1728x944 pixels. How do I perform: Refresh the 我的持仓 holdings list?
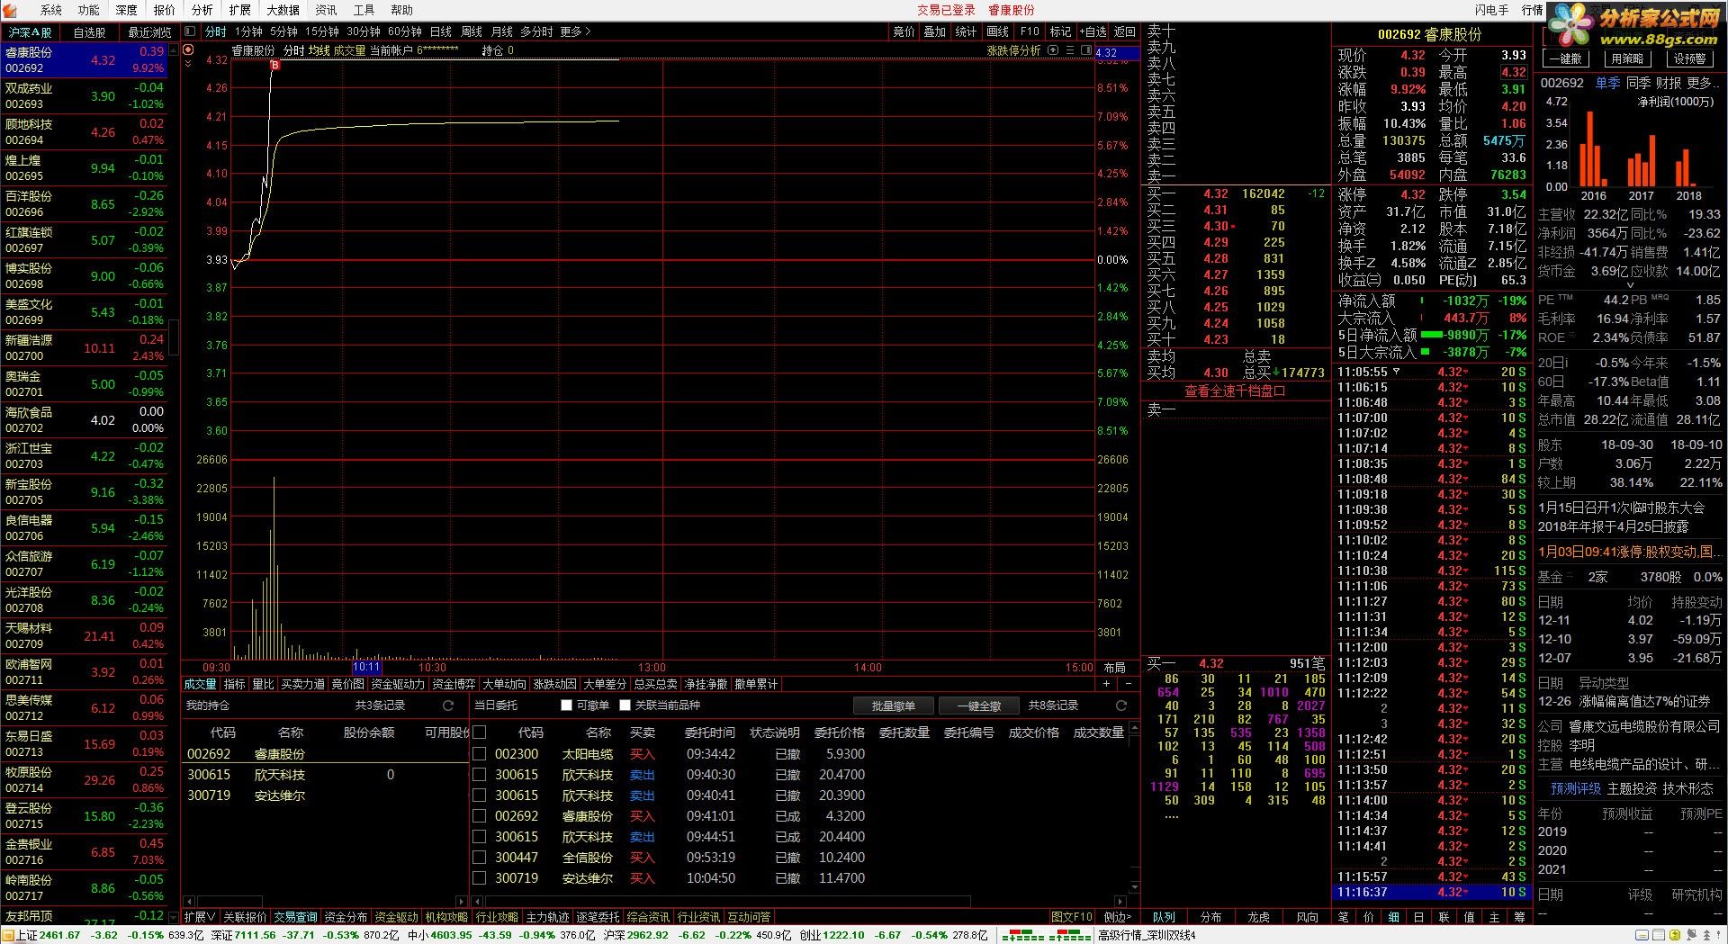448,706
